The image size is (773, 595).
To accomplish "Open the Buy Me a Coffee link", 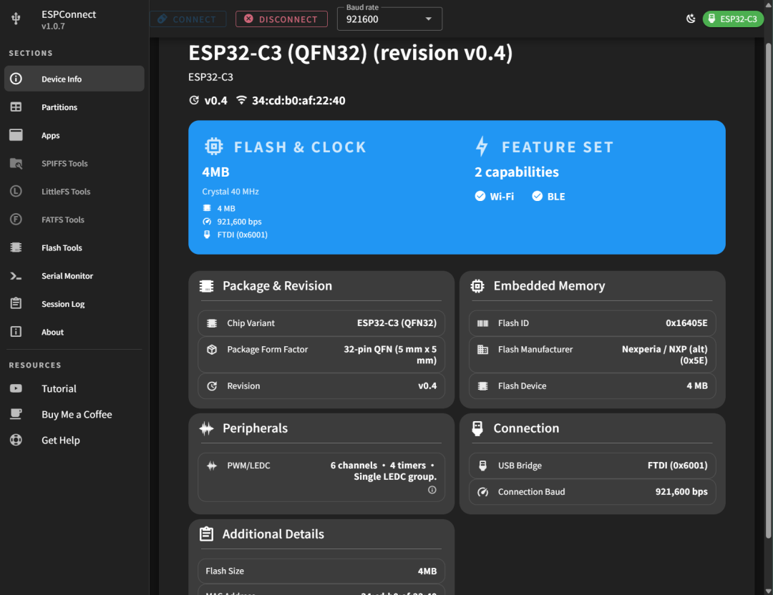I will (77, 415).
